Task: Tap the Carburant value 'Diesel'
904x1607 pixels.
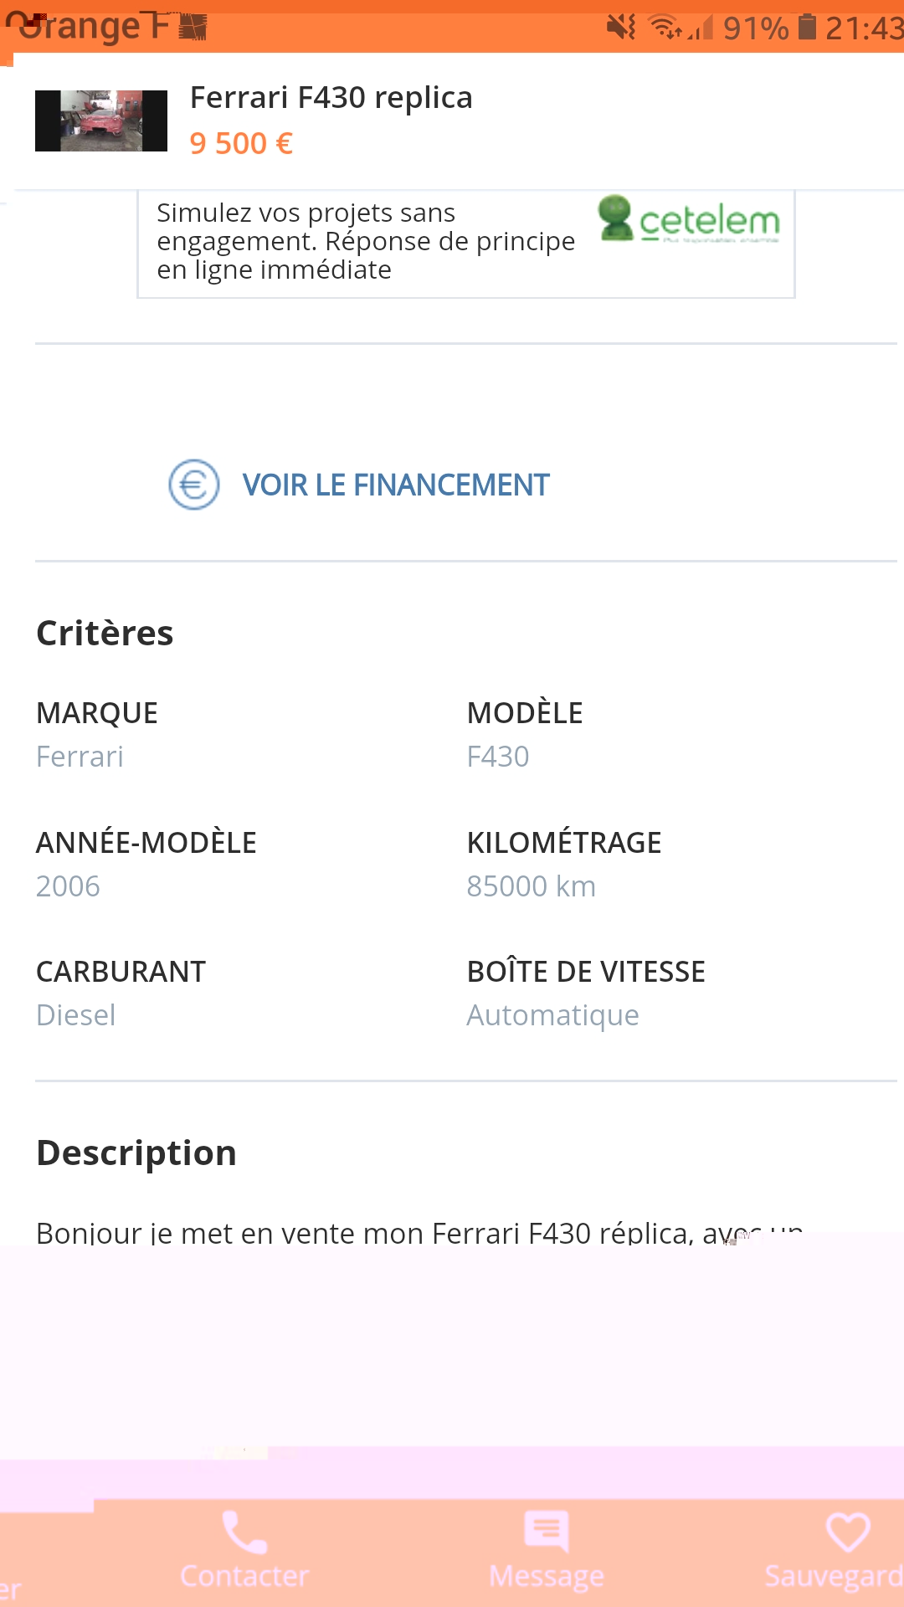Action: click(76, 1015)
